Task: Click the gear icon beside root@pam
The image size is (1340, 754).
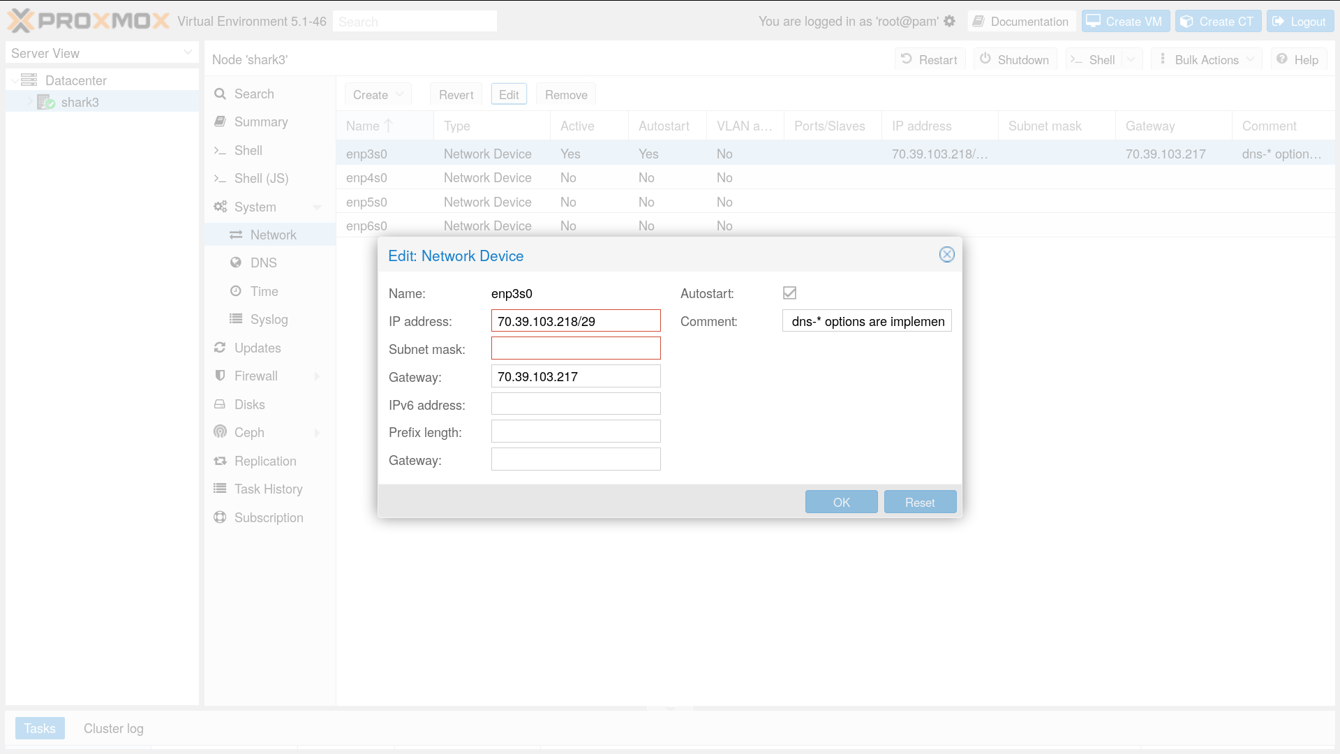Action: point(949,21)
